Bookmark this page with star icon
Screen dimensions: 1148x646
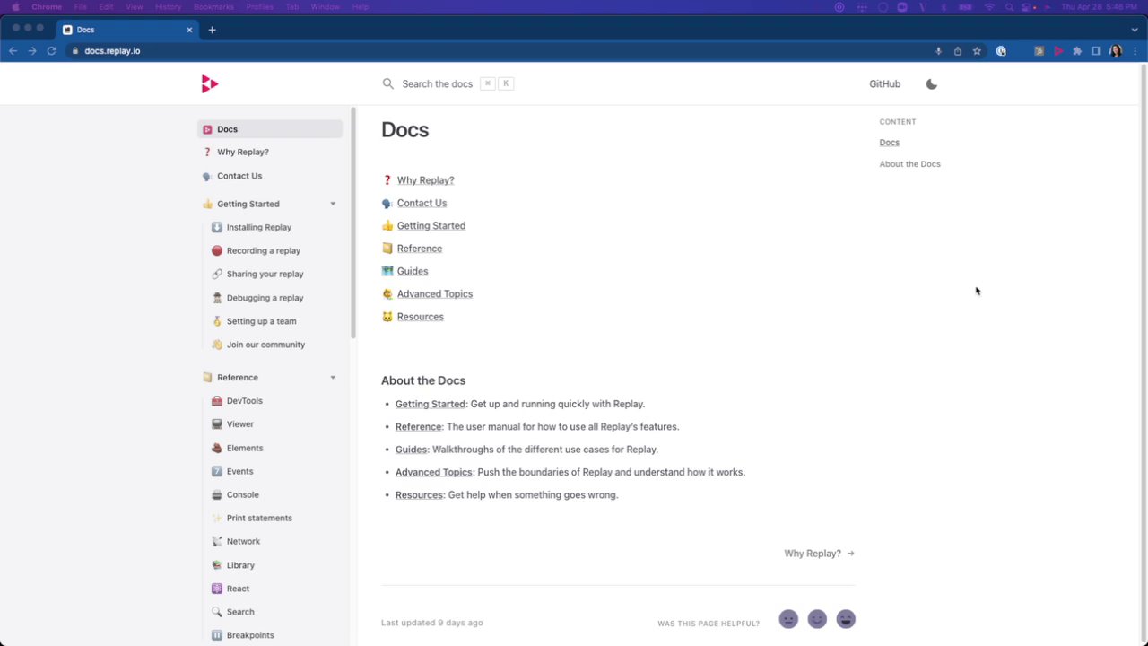click(978, 51)
